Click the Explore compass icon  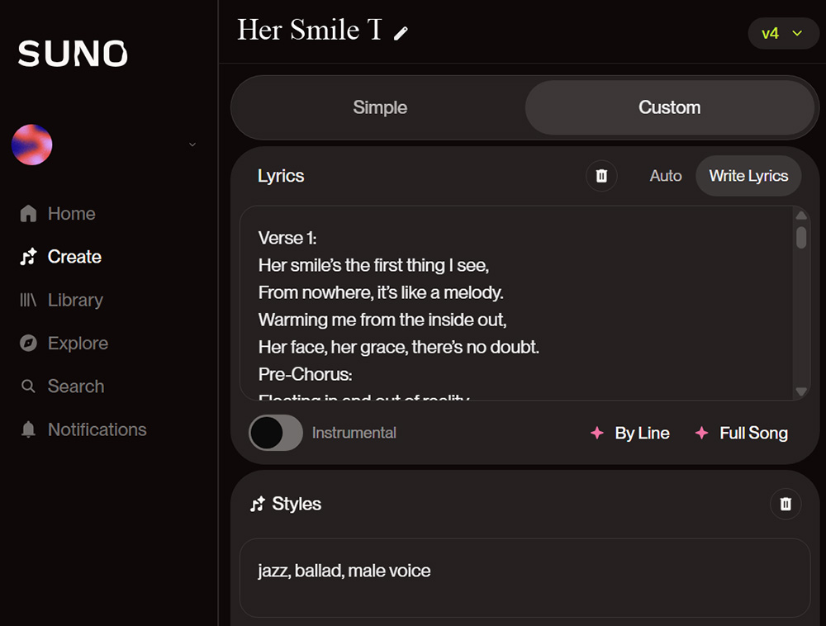pyautogui.click(x=28, y=344)
